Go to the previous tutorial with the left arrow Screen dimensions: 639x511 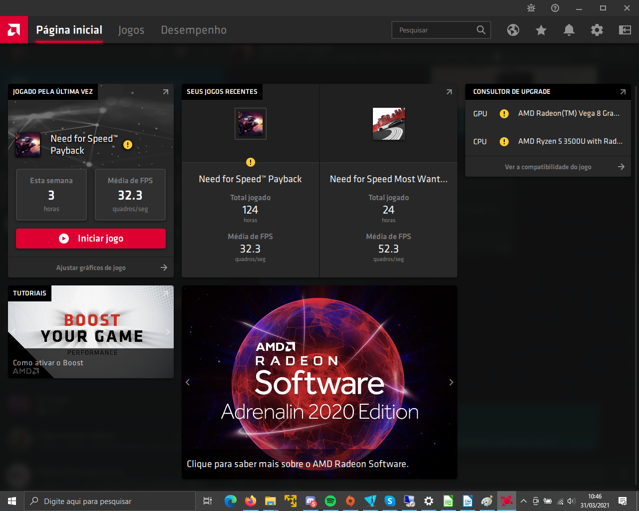(14, 332)
